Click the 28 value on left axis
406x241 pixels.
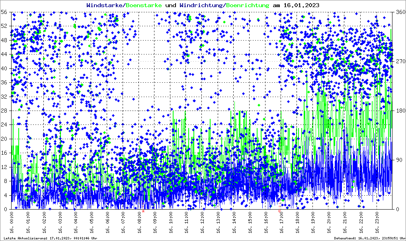pos(5,111)
